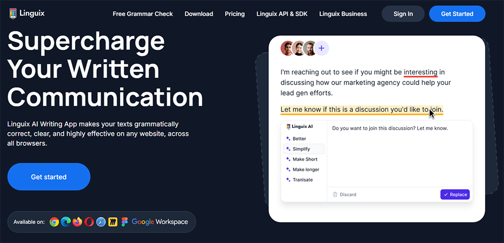Click the sparkle icon beside Make longer
Screen dimensions: 504x243
click(288, 170)
